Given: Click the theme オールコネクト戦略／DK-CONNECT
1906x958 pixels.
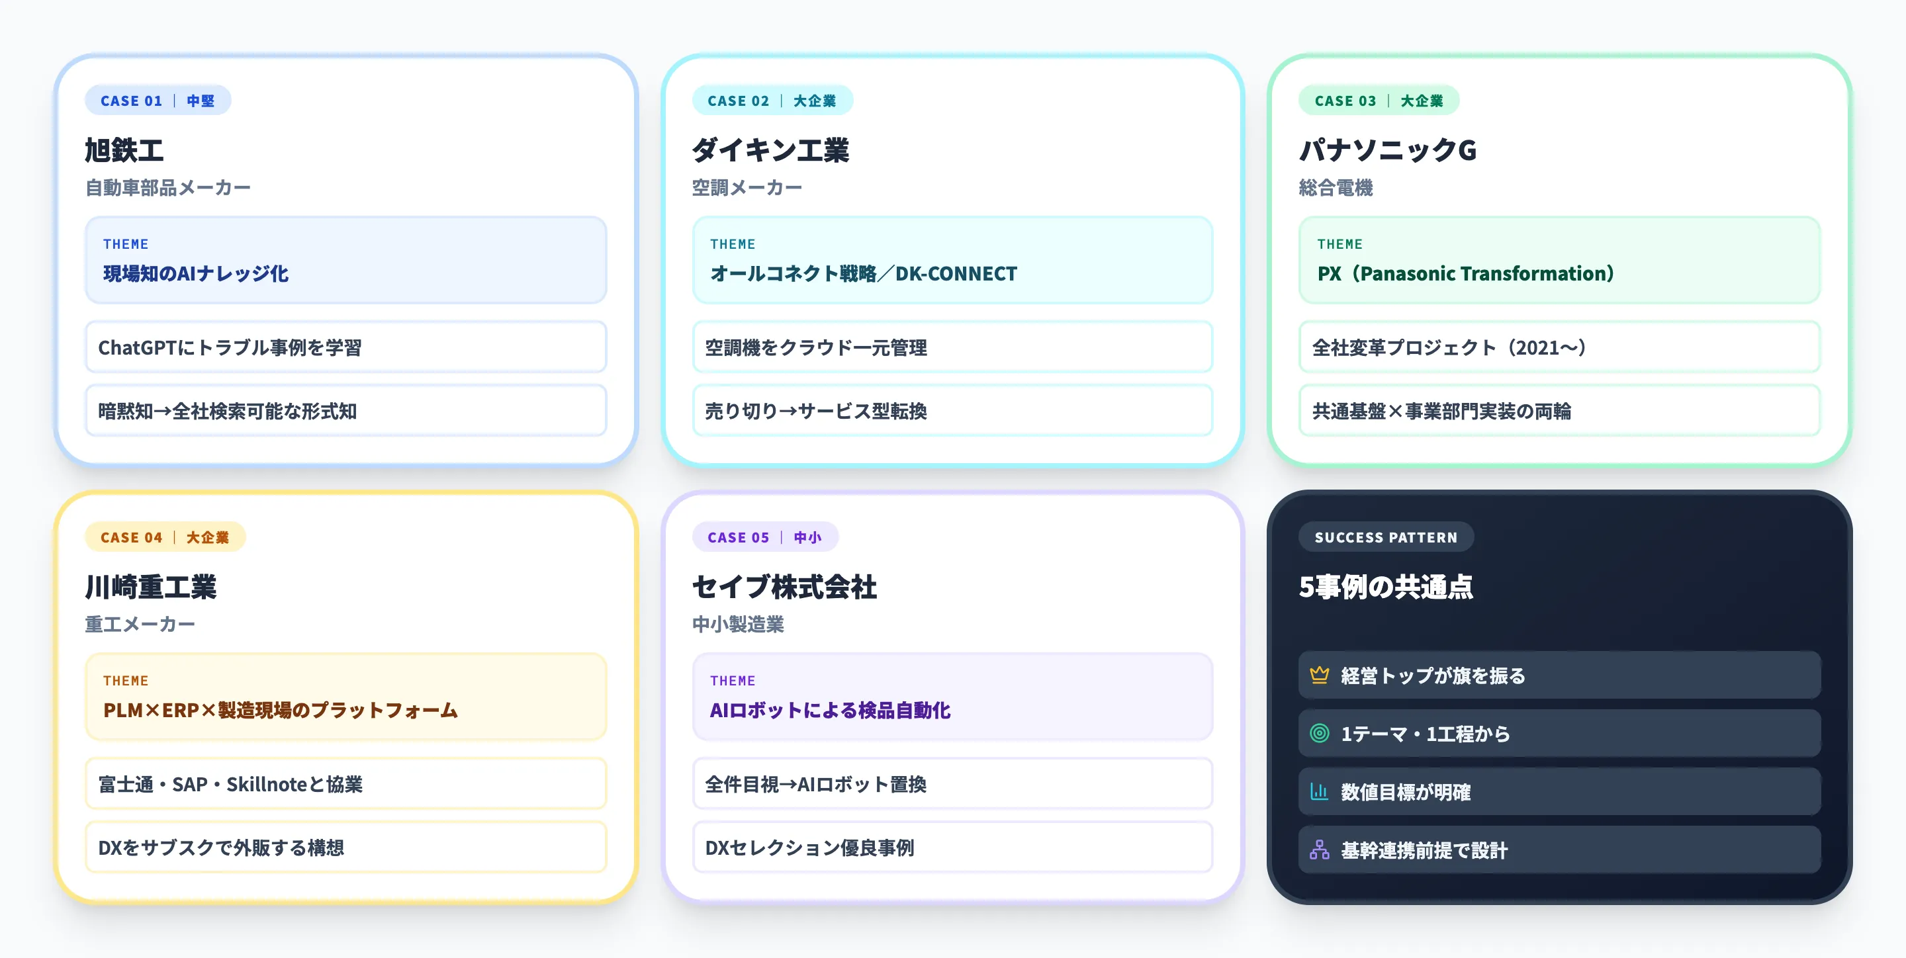Looking at the screenshot, I should tap(864, 273).
